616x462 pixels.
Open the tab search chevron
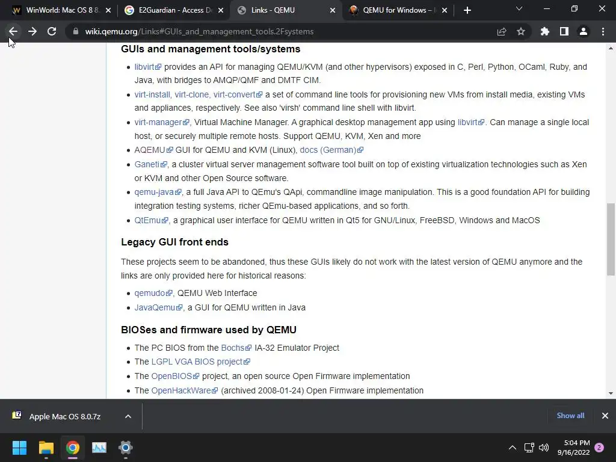(x=519, y=8)
